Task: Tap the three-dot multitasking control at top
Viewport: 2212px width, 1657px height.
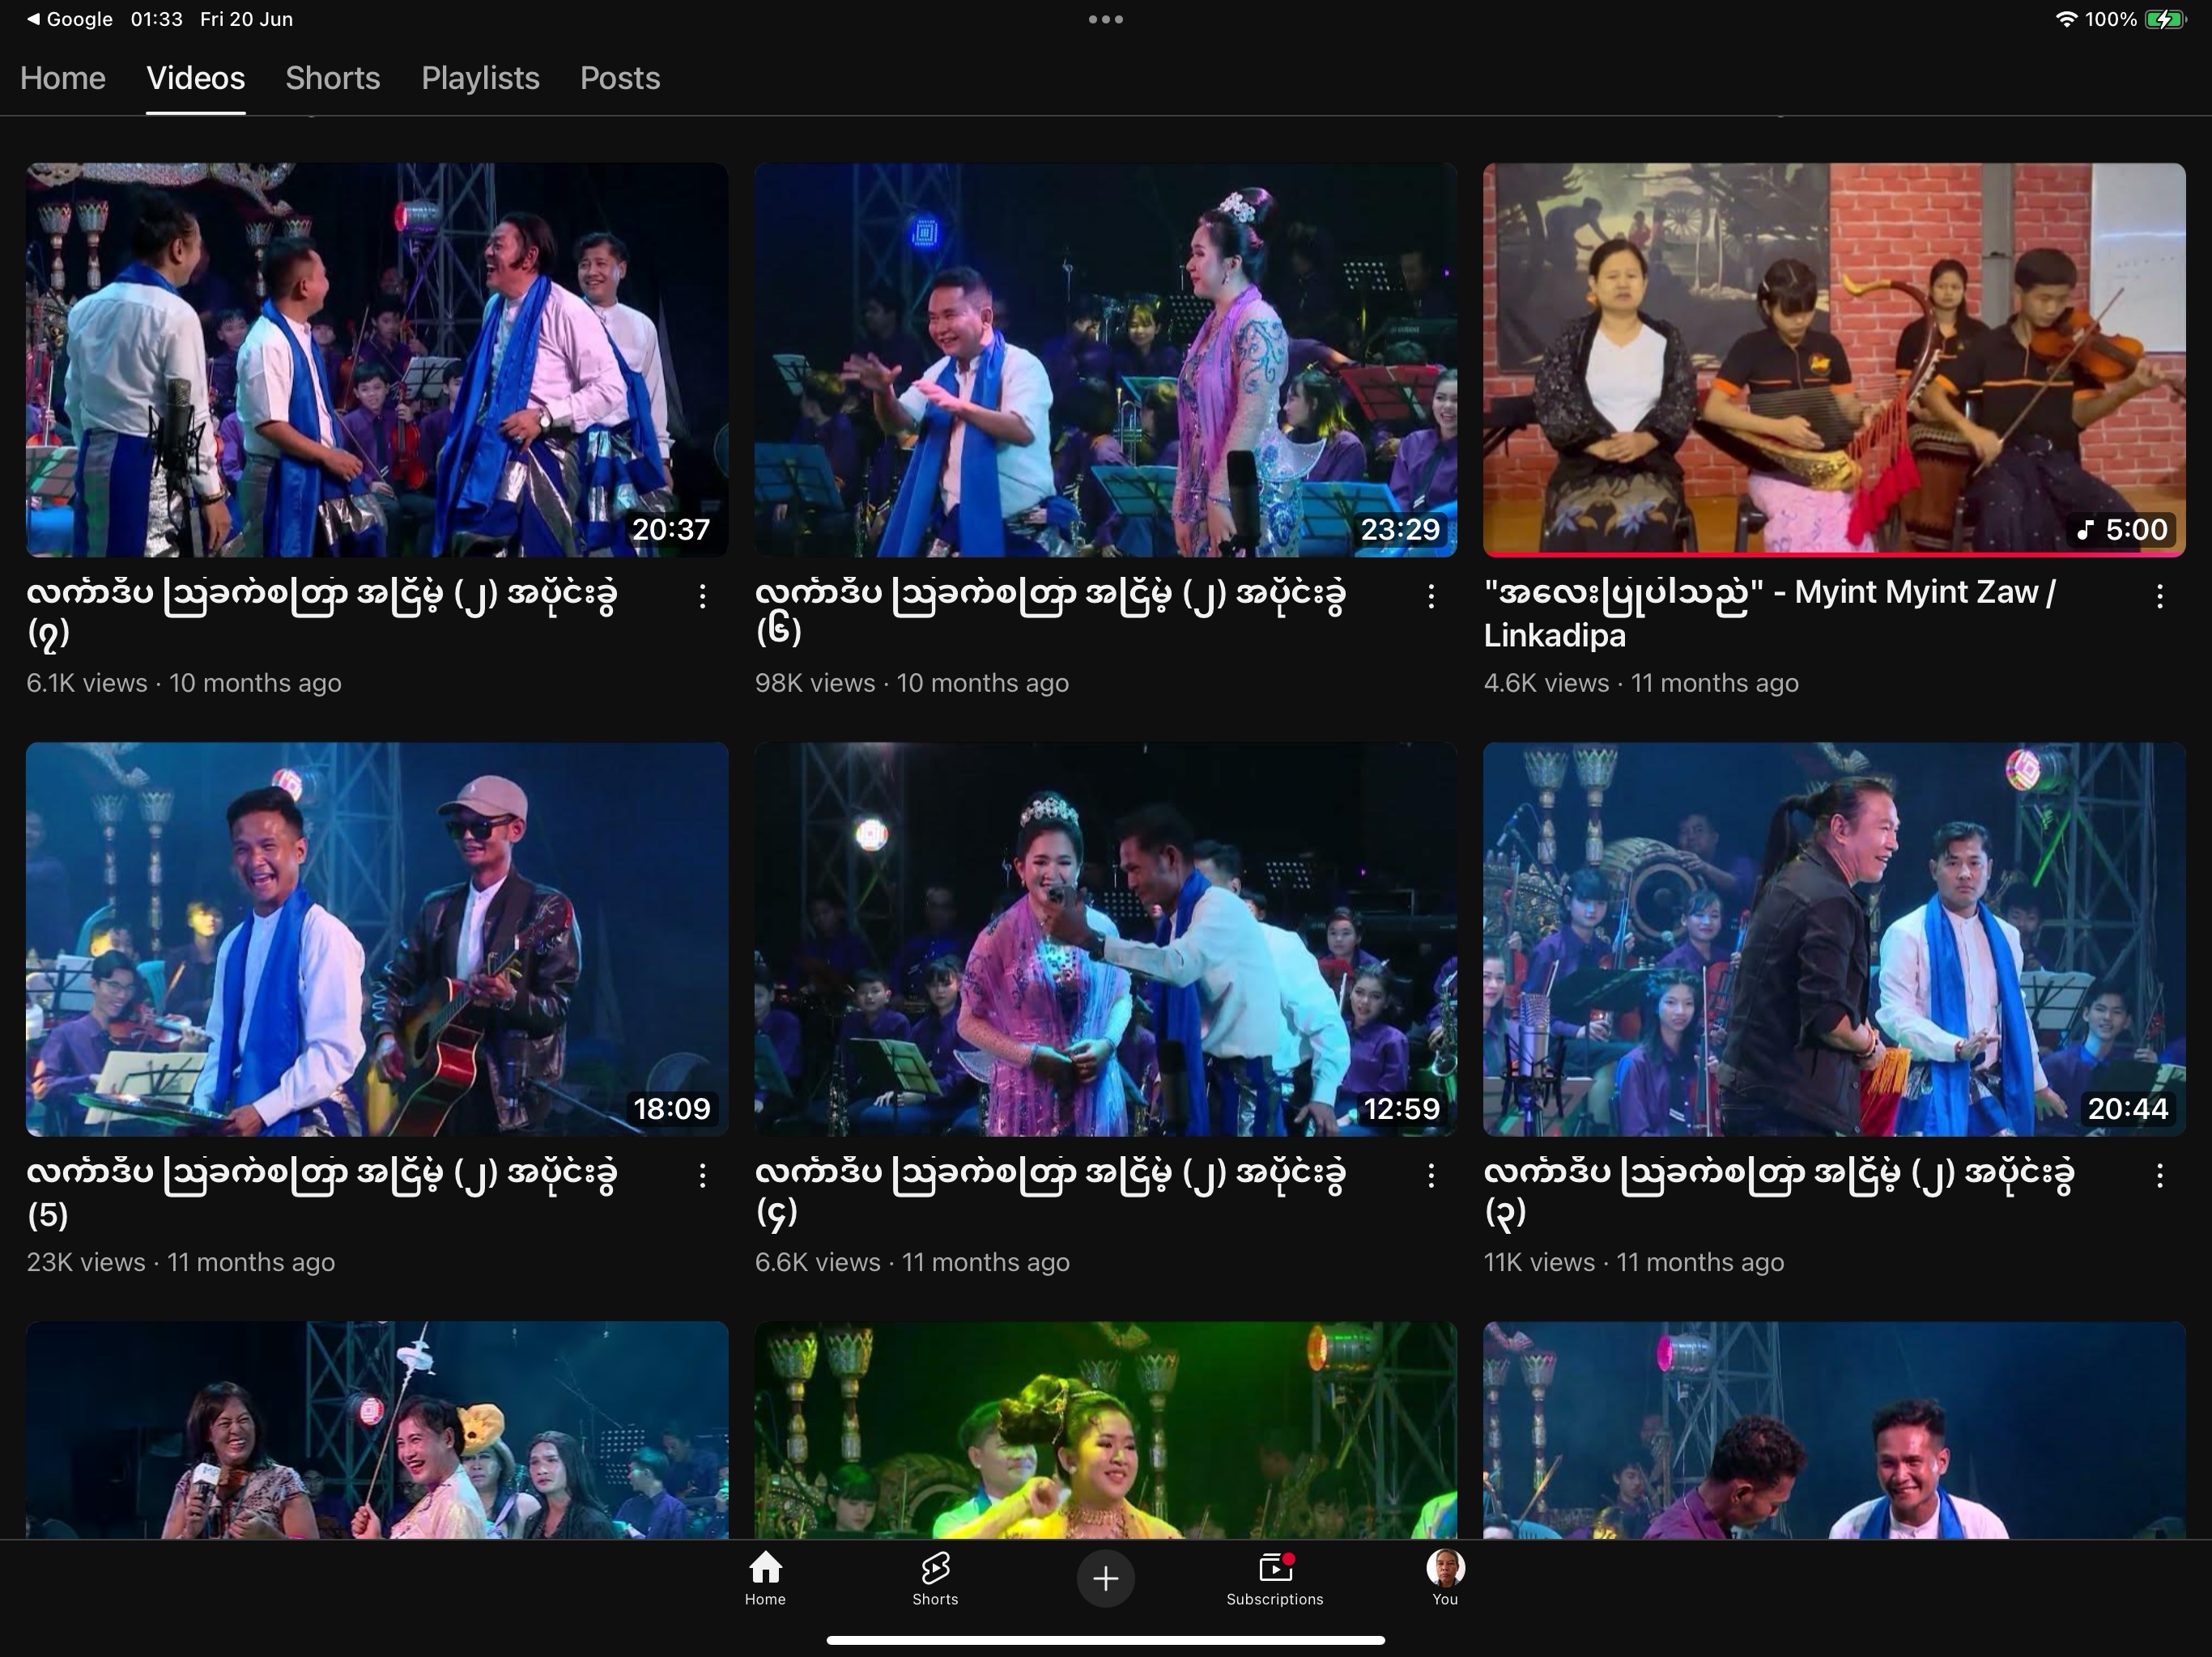Action: tap(1105, 19)
